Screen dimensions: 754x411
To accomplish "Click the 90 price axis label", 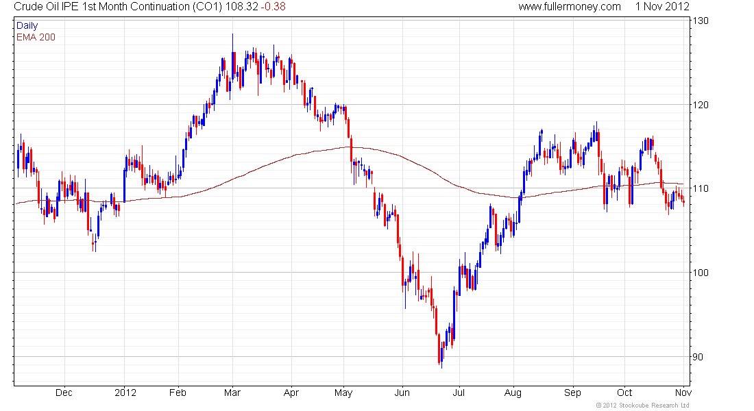I will tap(698, 356).
